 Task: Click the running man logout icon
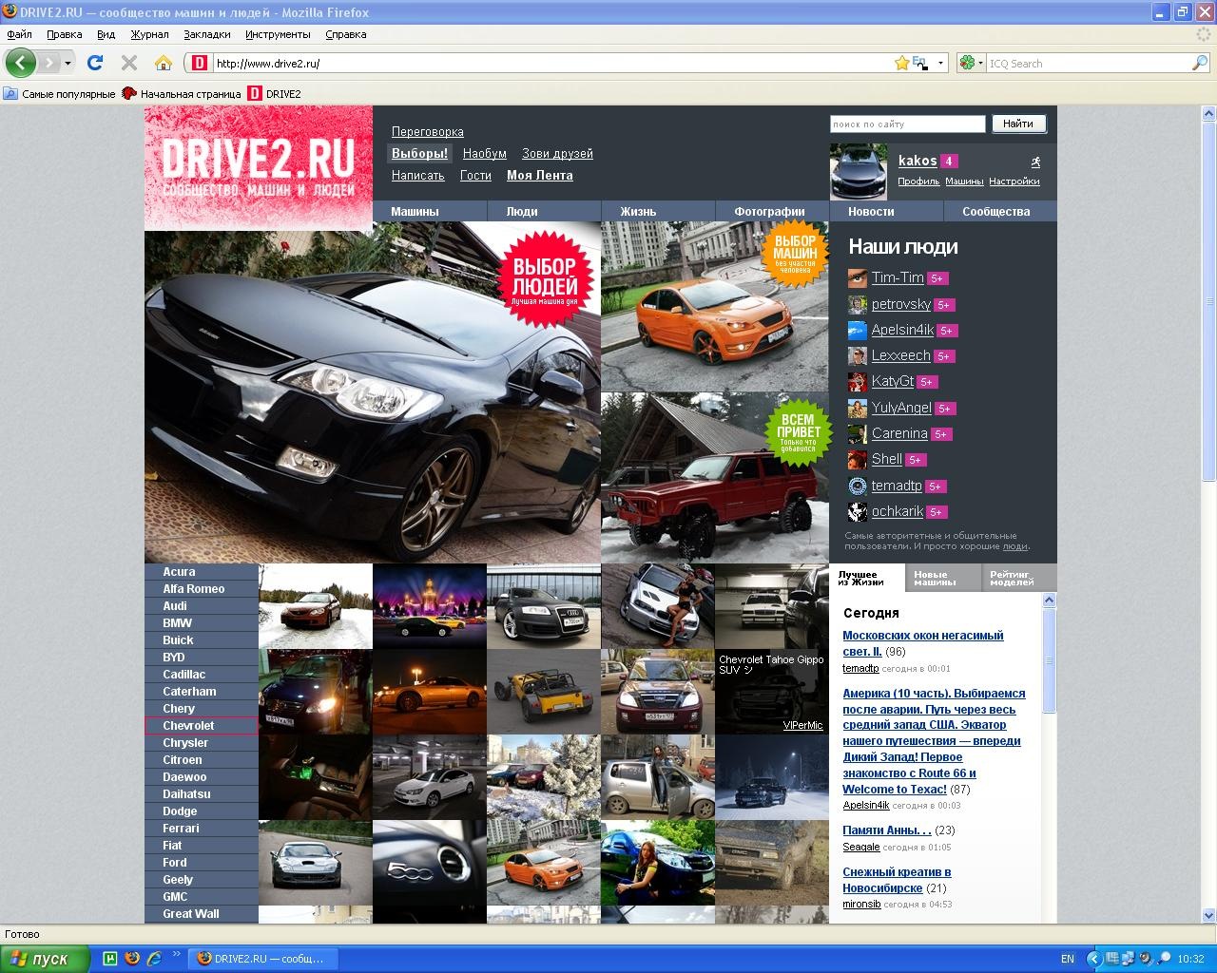point(1035,162)
